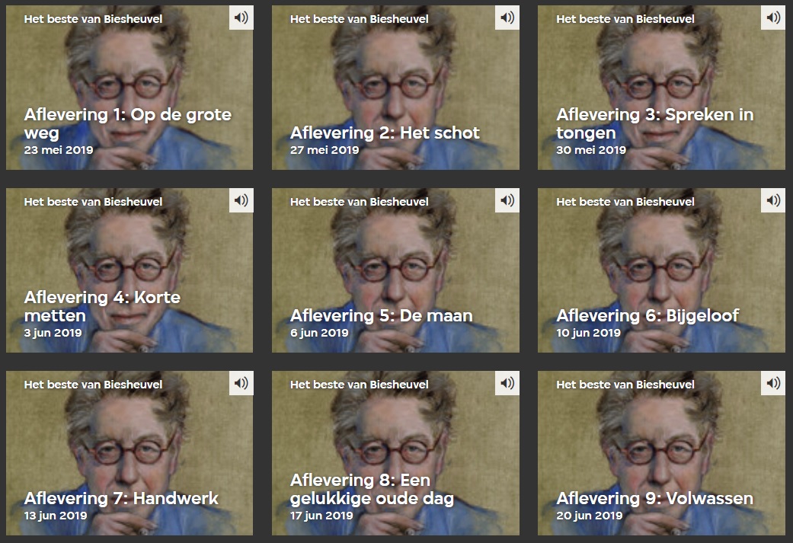Click the audio icon on Aflevering 7 card
The height and width of the screenshot is (543, 793).
pyautogui.click(x=241, y=383)
